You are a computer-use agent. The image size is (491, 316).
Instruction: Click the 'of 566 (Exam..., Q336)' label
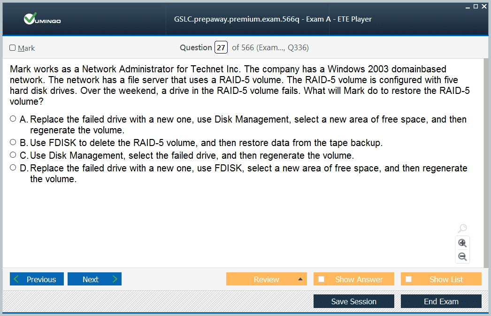tap(270, 47)
